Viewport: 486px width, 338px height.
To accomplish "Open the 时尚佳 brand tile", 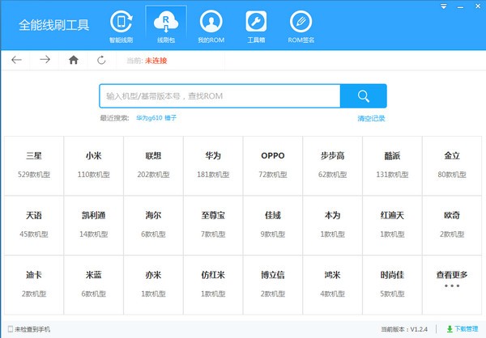I will 392,285.
